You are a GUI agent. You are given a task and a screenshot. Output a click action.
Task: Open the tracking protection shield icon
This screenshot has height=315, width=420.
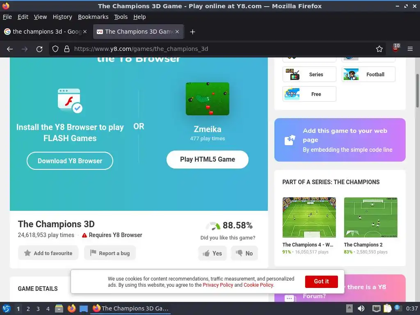click(55, 49)
